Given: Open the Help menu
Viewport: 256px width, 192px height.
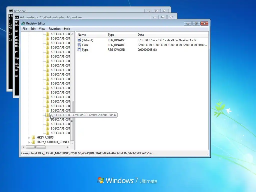Looking at the screenshot, I should point(67,29).
